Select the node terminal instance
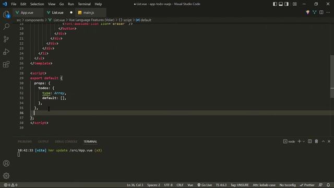The width and height of the screenshot is (334, 188). click(x=289, y=142)
